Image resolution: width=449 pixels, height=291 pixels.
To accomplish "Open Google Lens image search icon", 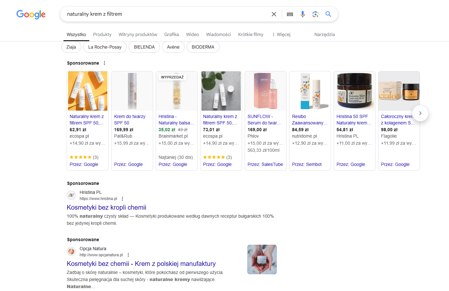I will (315, 14).
